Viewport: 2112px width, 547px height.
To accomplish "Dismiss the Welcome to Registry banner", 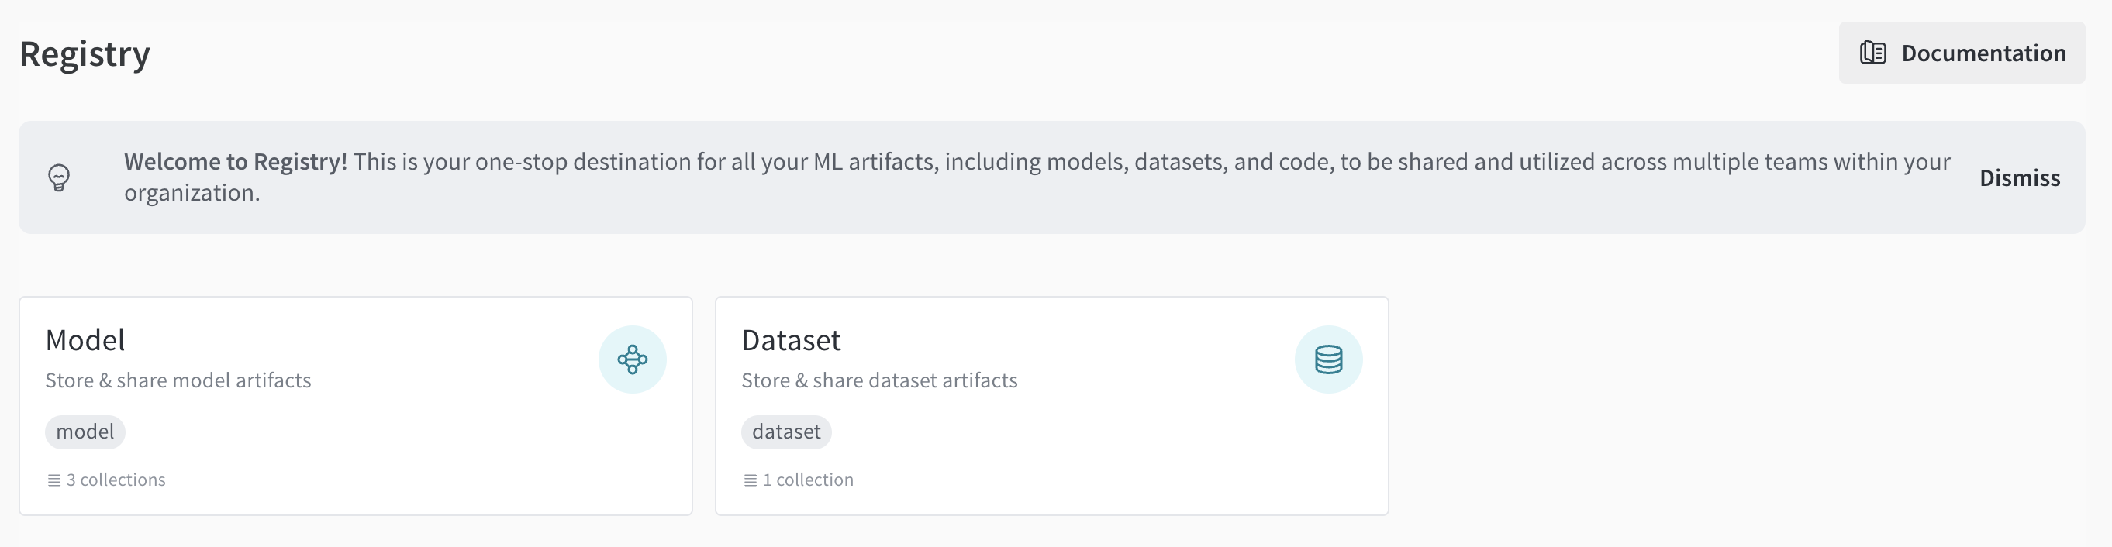I will coord(2020,177).
